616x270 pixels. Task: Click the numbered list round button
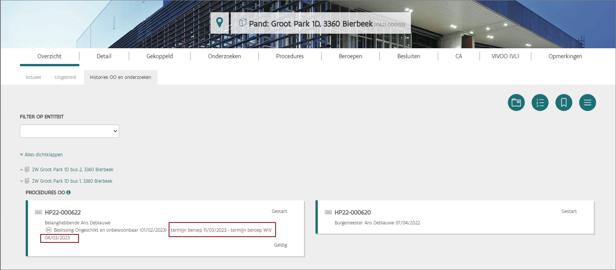(x=540, y=103)
